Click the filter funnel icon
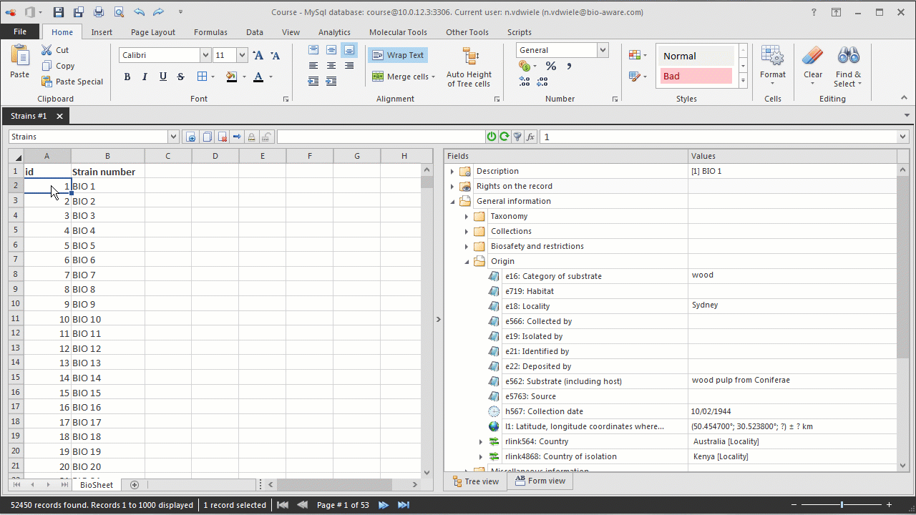The image size is (916, 515). click(517, 137)
